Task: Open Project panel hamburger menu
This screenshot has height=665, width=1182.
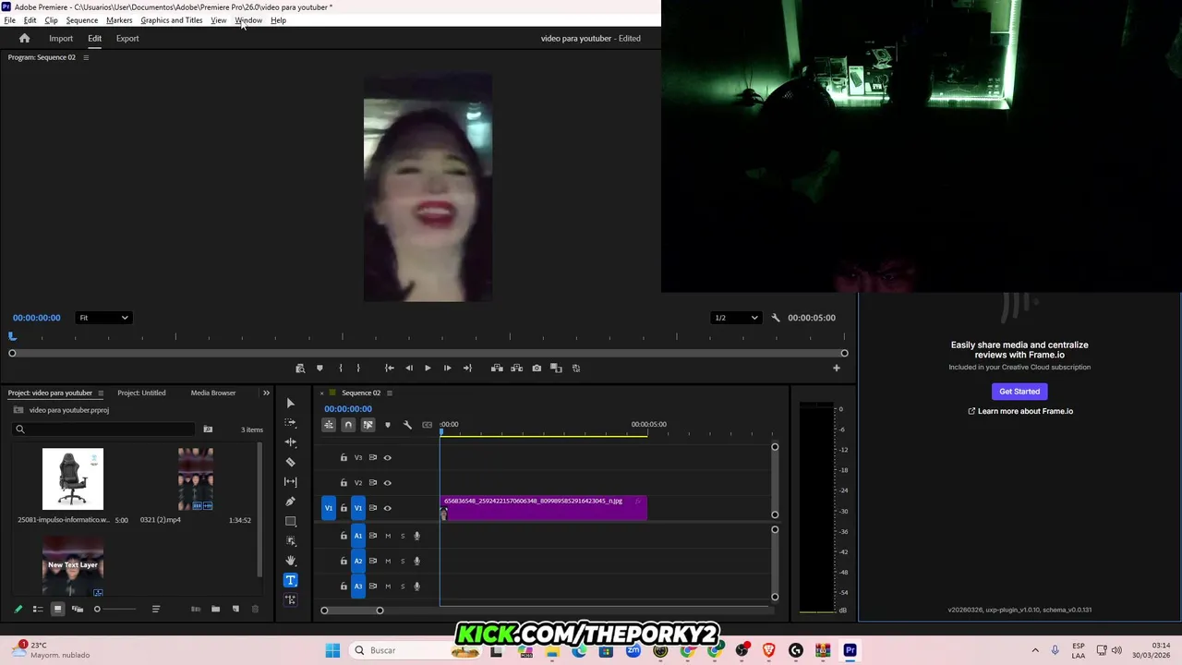Action: [101, 393]
